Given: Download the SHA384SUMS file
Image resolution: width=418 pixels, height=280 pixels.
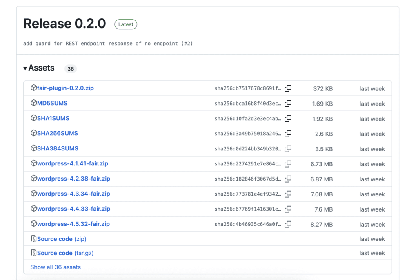Looking at the screenshot, I should tap(58, 148).
